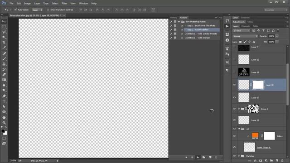Screen dimensions: 290x163
Task: Toggle the Auto-Select checkbox
Action: tap(16, 10)
